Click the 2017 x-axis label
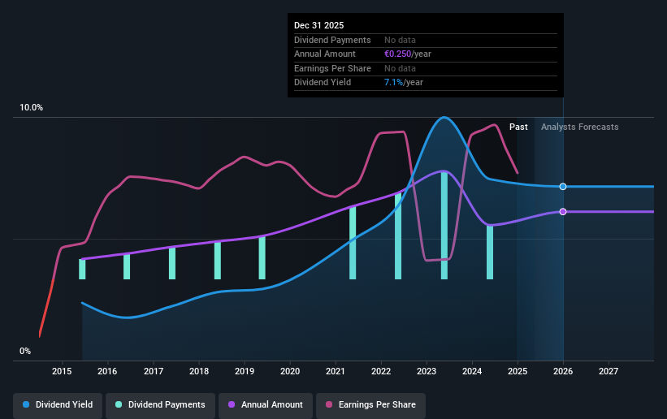Viewport: 667px width, 419px height. coord(153,371)
